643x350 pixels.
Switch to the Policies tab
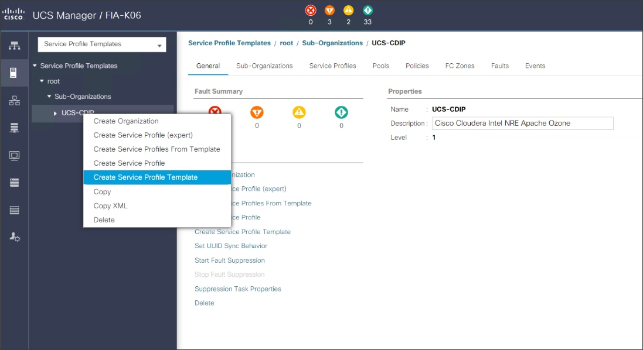click(x=417, y=66)
